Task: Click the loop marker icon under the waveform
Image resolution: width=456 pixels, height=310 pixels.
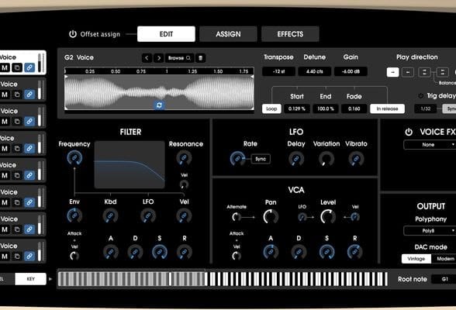Action: click(x=159, y=105)
